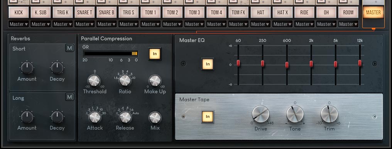The image size is (392, 149).
Task: Open output dropdown under TRIG S
Action: pos(128,24)
